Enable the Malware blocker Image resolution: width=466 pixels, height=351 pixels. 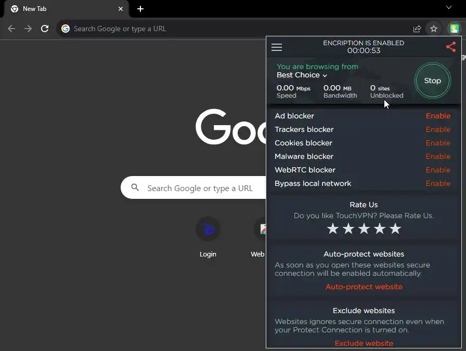[438, 156]
